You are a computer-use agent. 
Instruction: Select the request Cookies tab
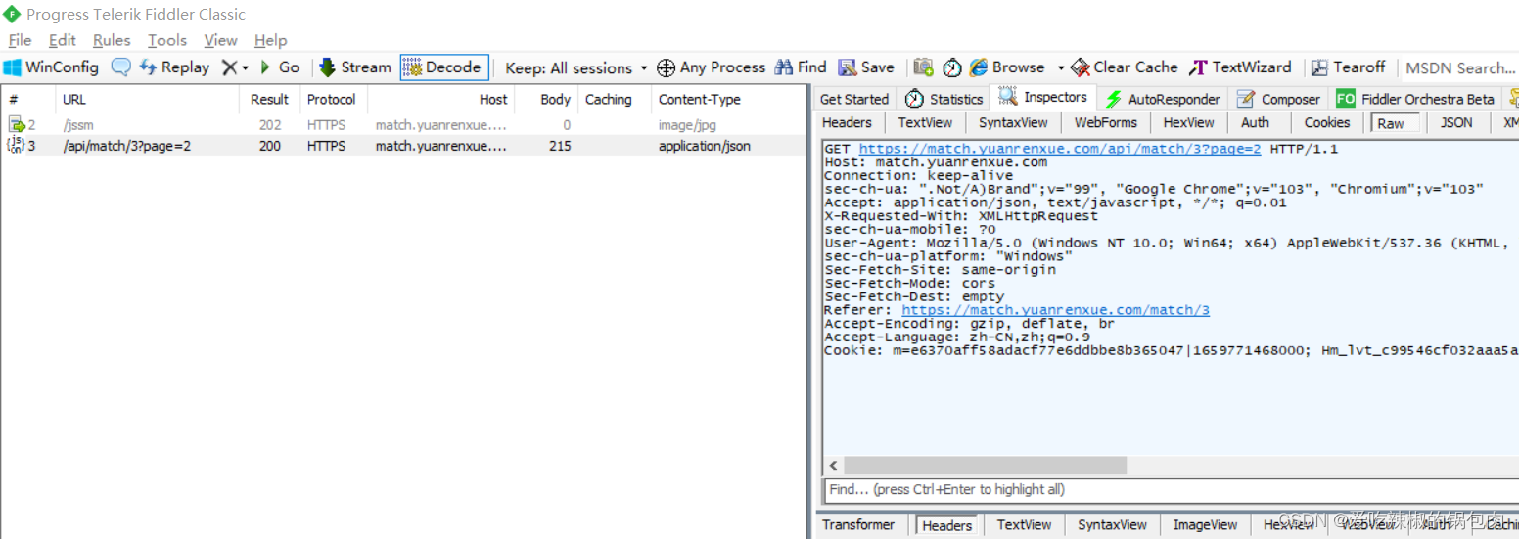1327,122
